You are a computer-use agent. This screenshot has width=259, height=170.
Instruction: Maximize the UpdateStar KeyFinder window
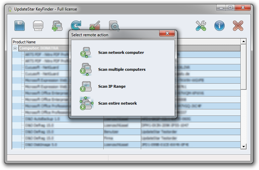[230, 8]
